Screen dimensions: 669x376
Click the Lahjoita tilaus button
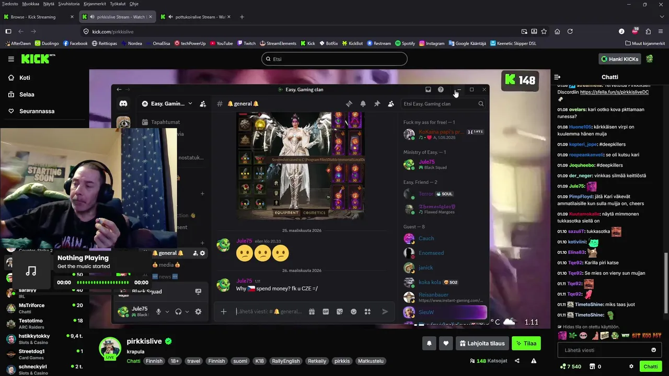click(482, 344)
